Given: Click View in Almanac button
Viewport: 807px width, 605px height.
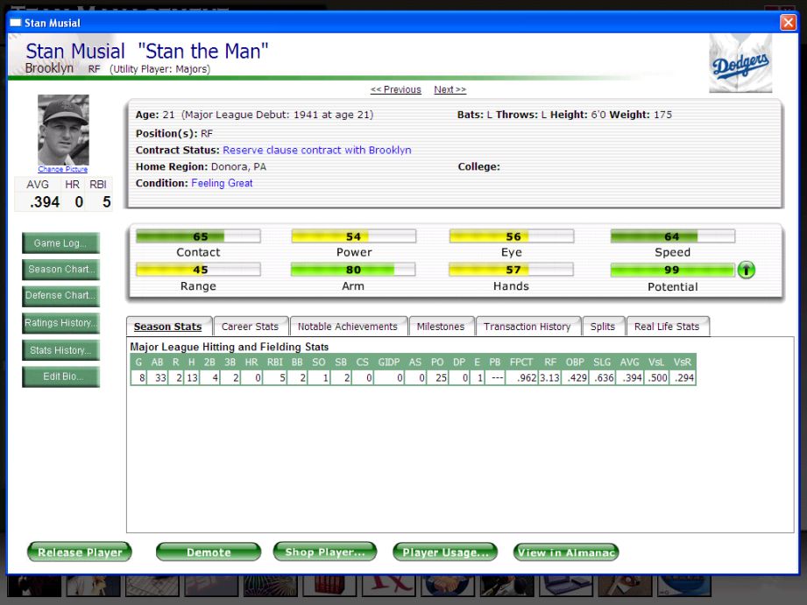Looking at the screenshot, I should click(566, 552).
